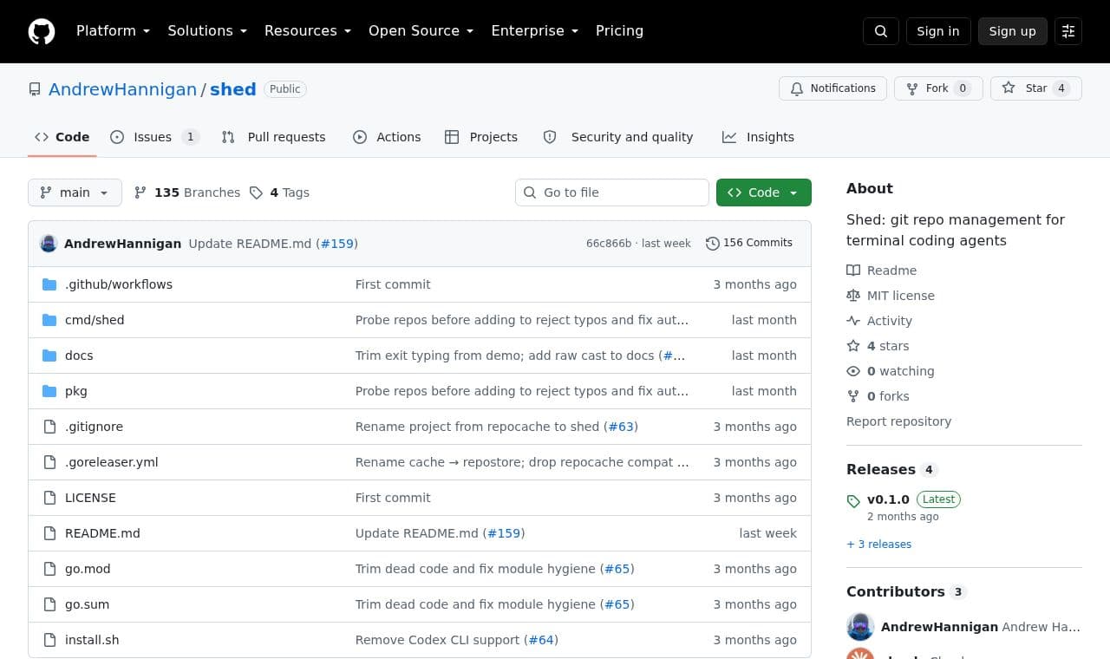1110x659 pixels.
Task: Open the appearance settings icon beside Sign up
Action: click(1068, 31)
